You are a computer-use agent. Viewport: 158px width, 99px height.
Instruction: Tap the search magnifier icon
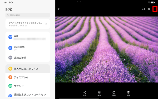click(8, 15)
